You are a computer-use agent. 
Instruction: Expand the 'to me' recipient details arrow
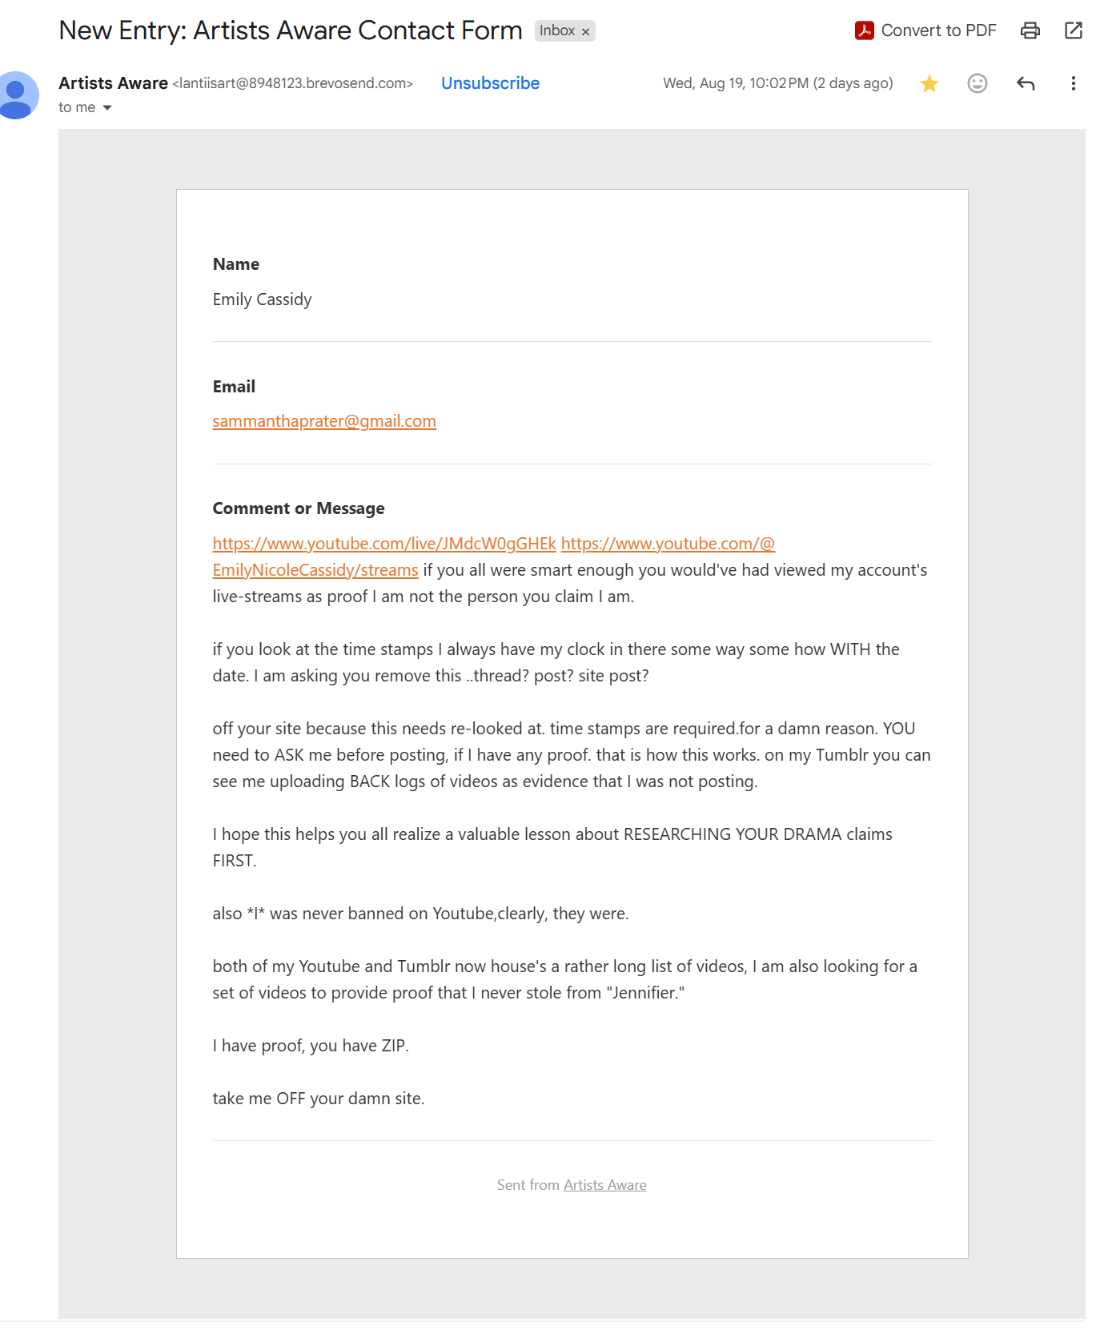click(x=107, y=107)
